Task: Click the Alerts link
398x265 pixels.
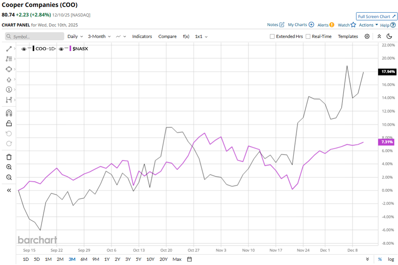Action: pyautogui.click(x=323, y=25)
